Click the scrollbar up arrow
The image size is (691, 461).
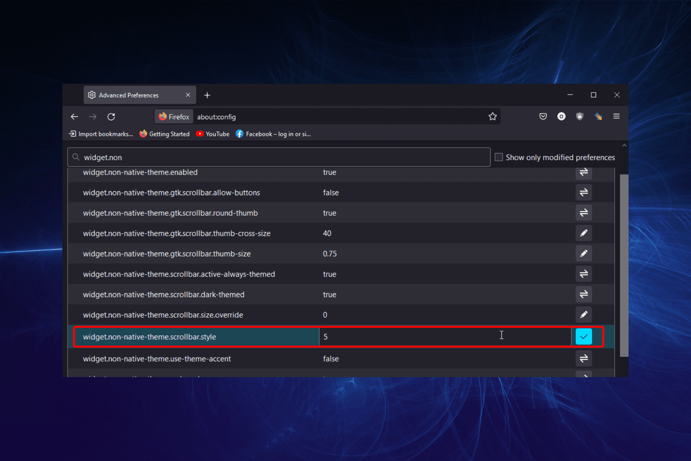pyautogui.click(x=624, y=146)
